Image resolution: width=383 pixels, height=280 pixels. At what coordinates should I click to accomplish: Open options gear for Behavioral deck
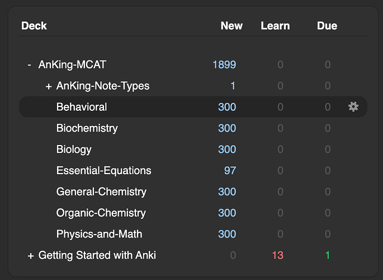(x=353, y=106)
